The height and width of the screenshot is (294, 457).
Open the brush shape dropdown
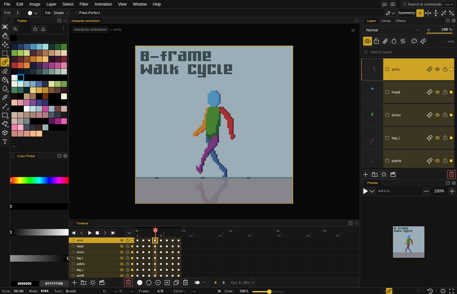pos(33,13)
